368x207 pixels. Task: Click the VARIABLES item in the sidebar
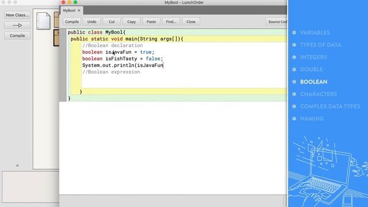tap(315, 33)
